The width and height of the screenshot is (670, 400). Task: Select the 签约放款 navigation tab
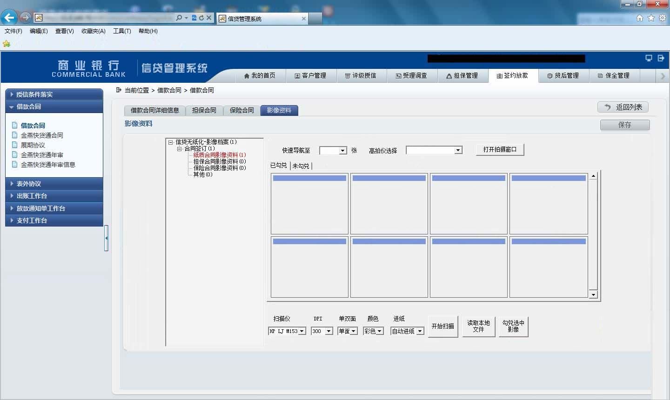coord(513,75)
